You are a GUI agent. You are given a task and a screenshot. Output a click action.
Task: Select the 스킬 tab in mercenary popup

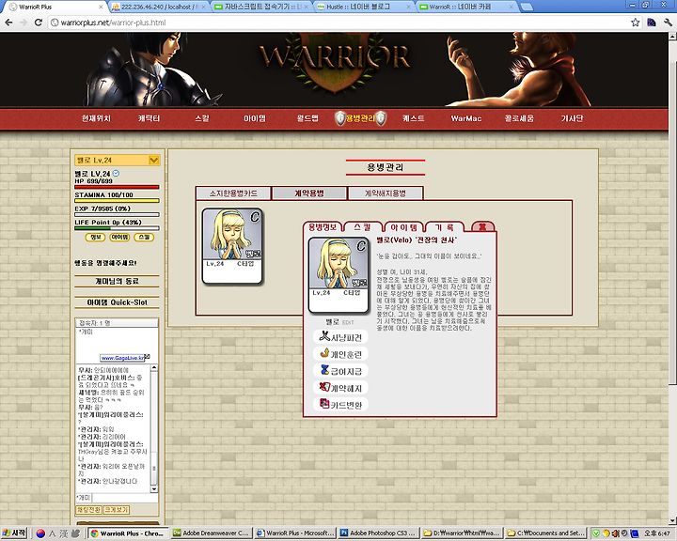[x=363, y=227]
